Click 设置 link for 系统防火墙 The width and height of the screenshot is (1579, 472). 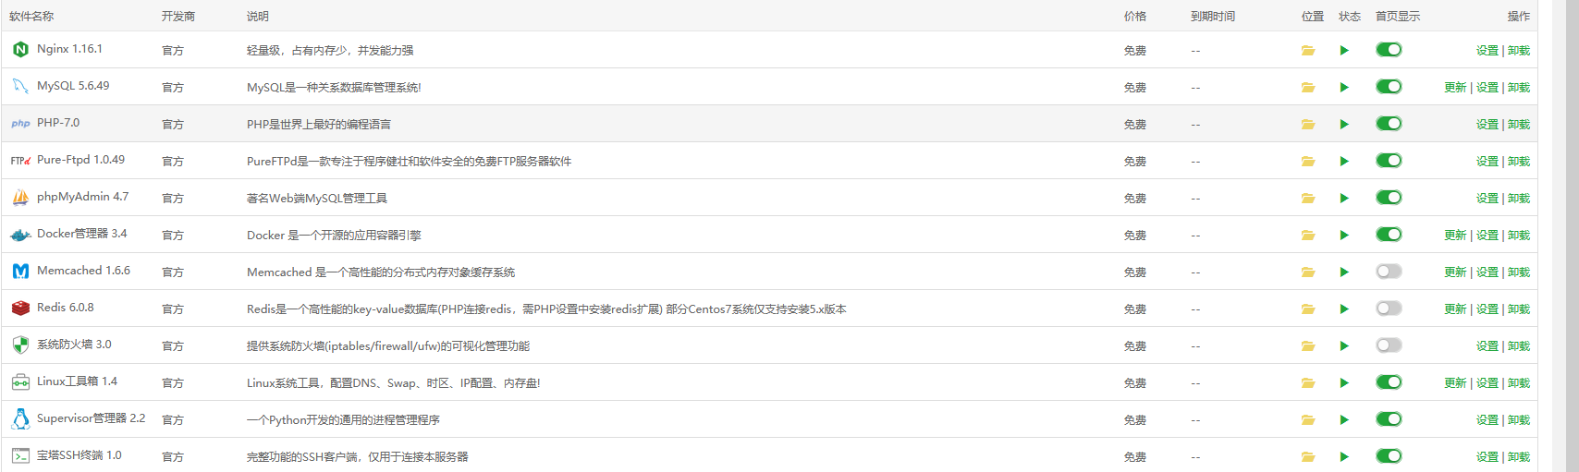1487,346
